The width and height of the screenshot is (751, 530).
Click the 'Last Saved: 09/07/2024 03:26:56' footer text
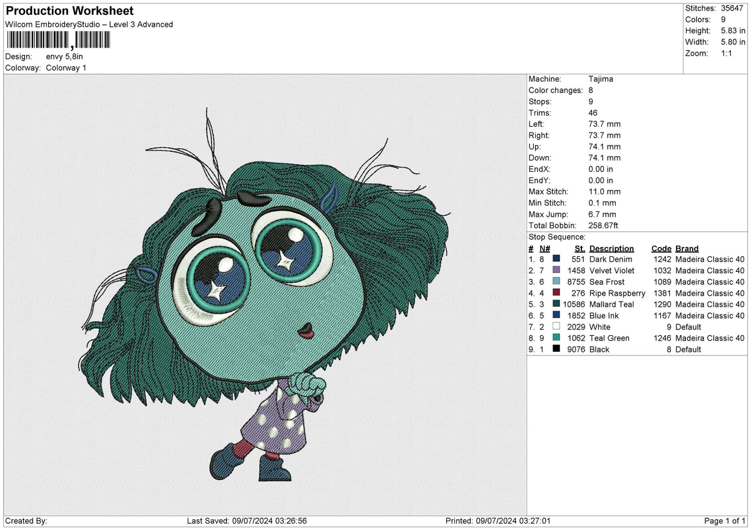(247, 521)
